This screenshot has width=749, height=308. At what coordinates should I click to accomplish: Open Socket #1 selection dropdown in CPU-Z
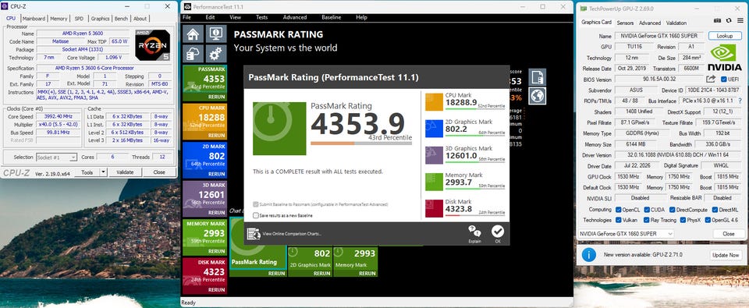pyautogui.click(x=56, y=157)
